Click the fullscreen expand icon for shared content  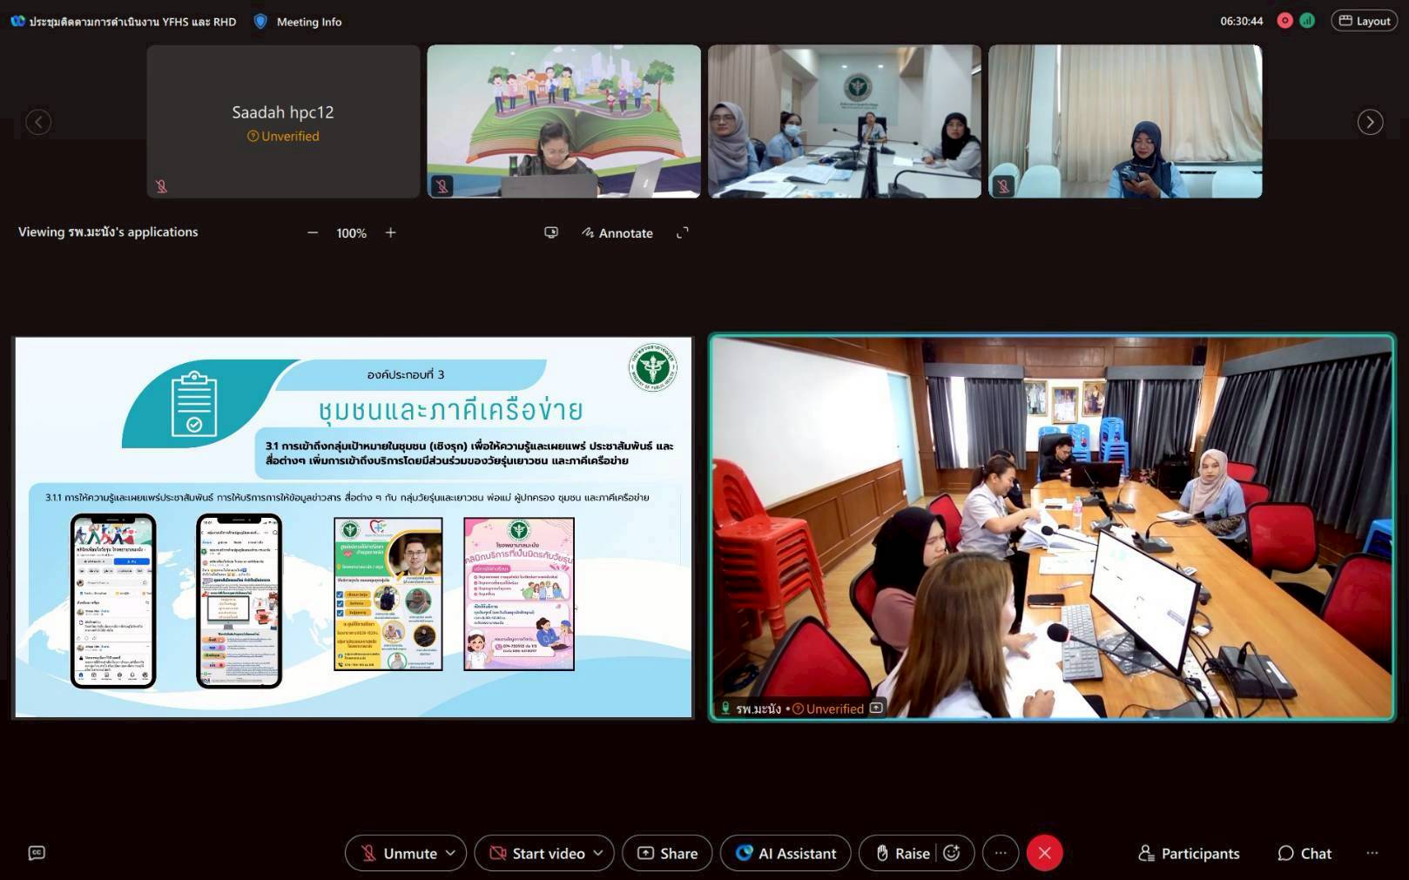(x=683, y=232)
